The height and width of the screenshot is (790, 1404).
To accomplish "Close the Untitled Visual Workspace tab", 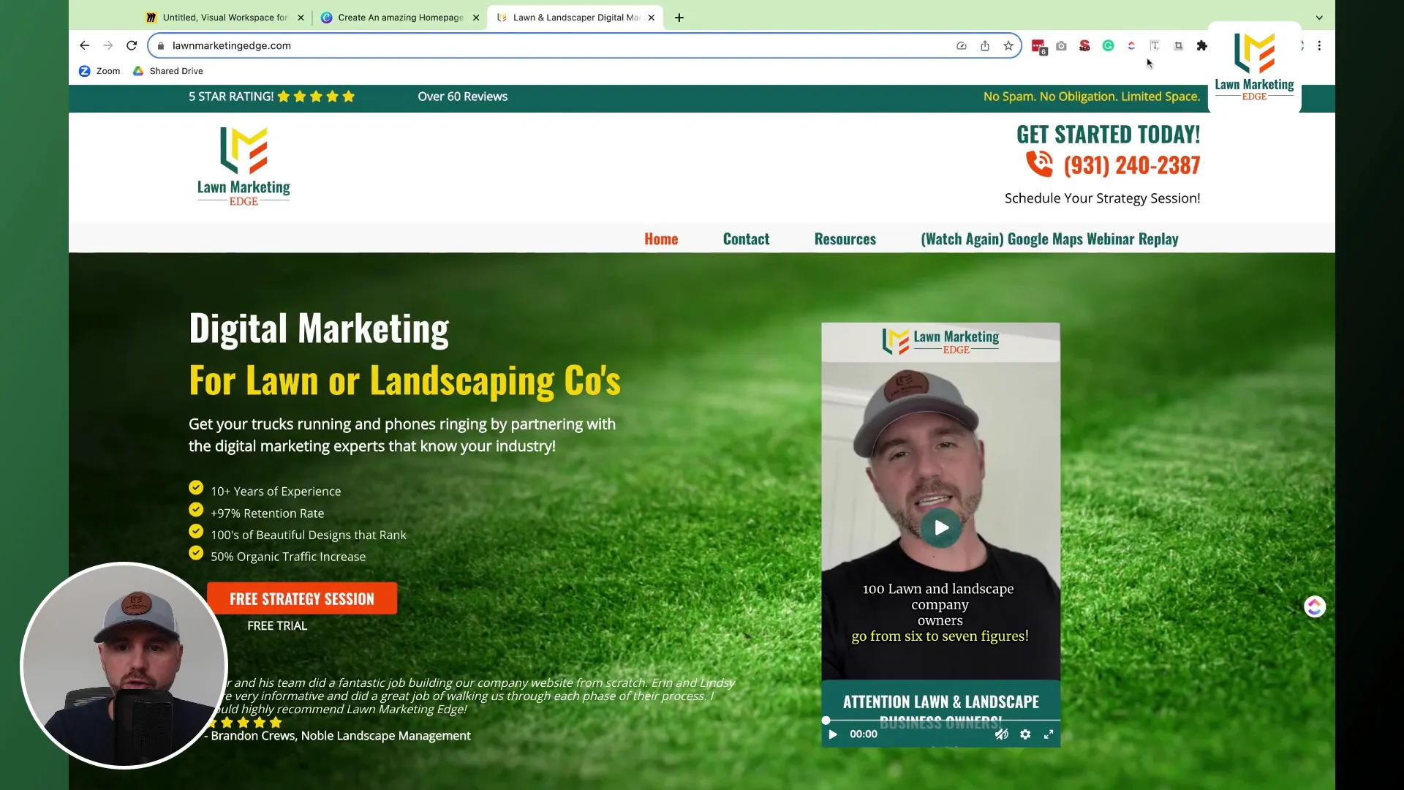I will (301, 18).
